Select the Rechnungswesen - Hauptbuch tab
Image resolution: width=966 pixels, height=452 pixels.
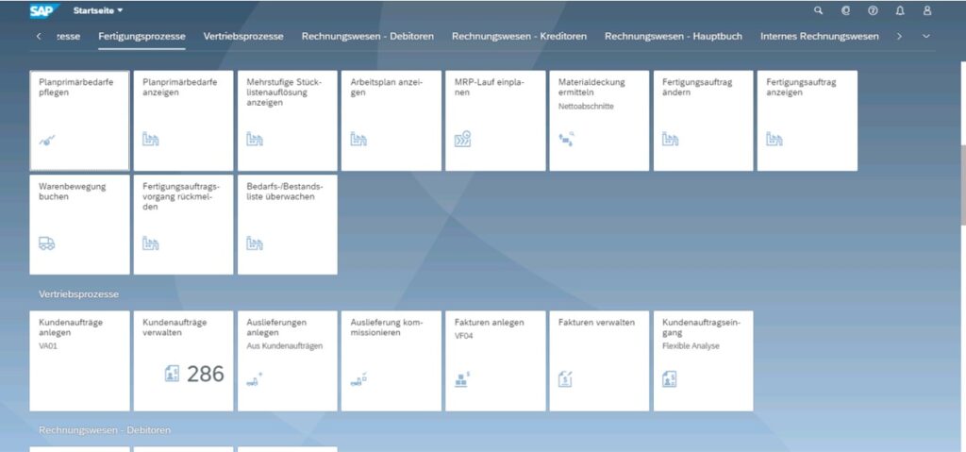(x=673, y=36)
